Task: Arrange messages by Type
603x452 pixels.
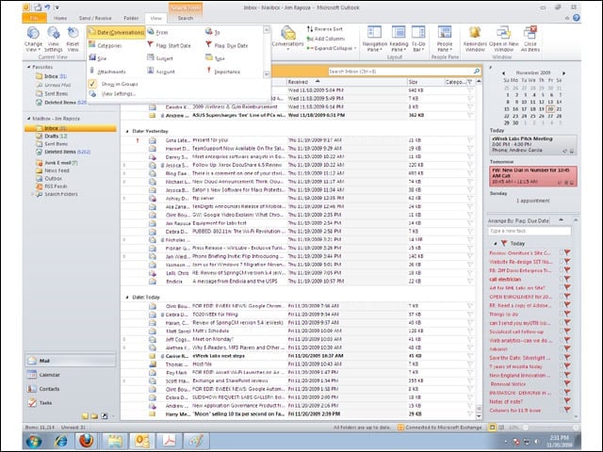Action: click(x=215, y=58)
